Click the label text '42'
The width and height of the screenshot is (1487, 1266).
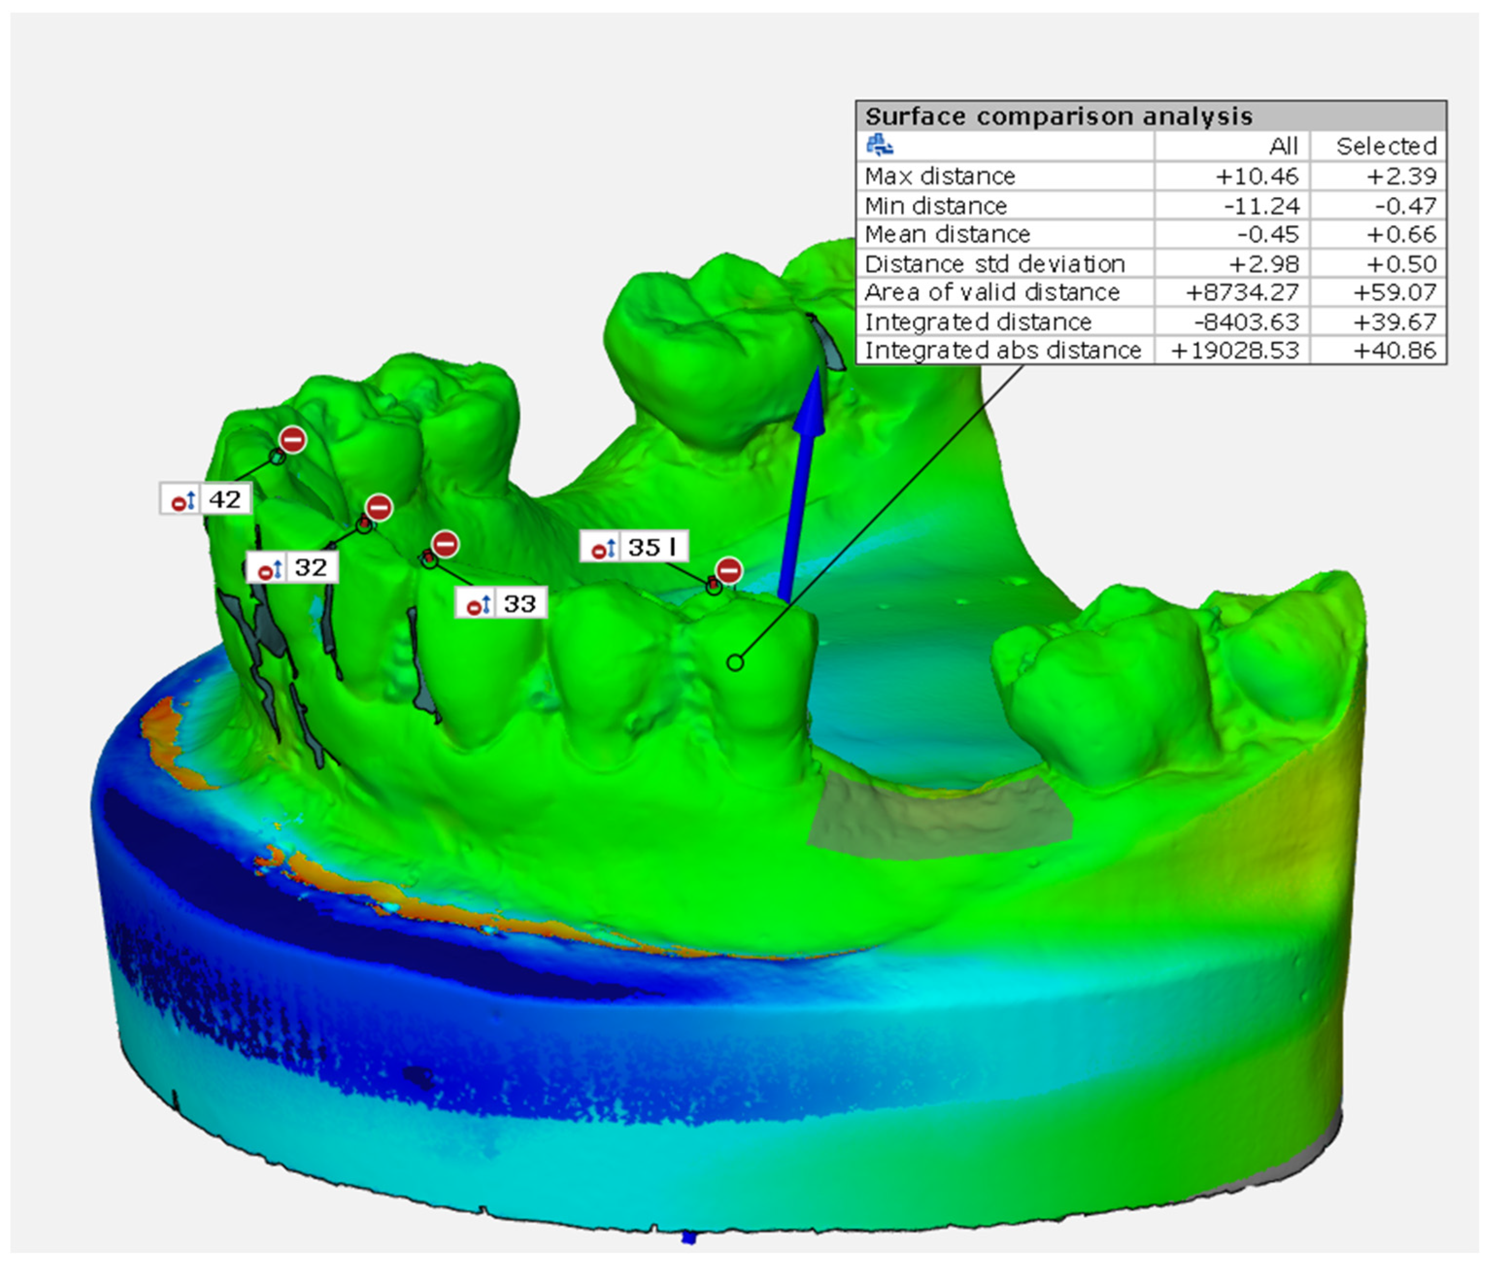tap(225, 499)
